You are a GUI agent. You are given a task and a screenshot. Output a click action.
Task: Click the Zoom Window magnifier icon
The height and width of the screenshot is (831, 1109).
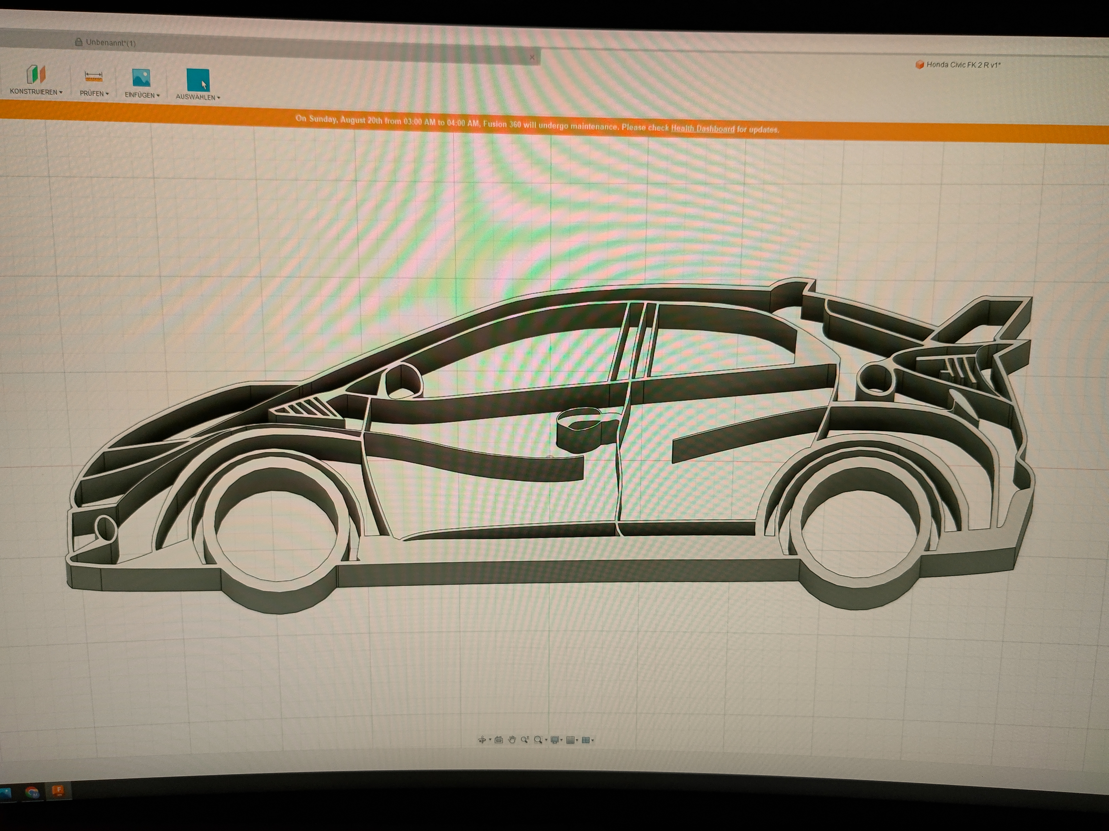[539, 740]
